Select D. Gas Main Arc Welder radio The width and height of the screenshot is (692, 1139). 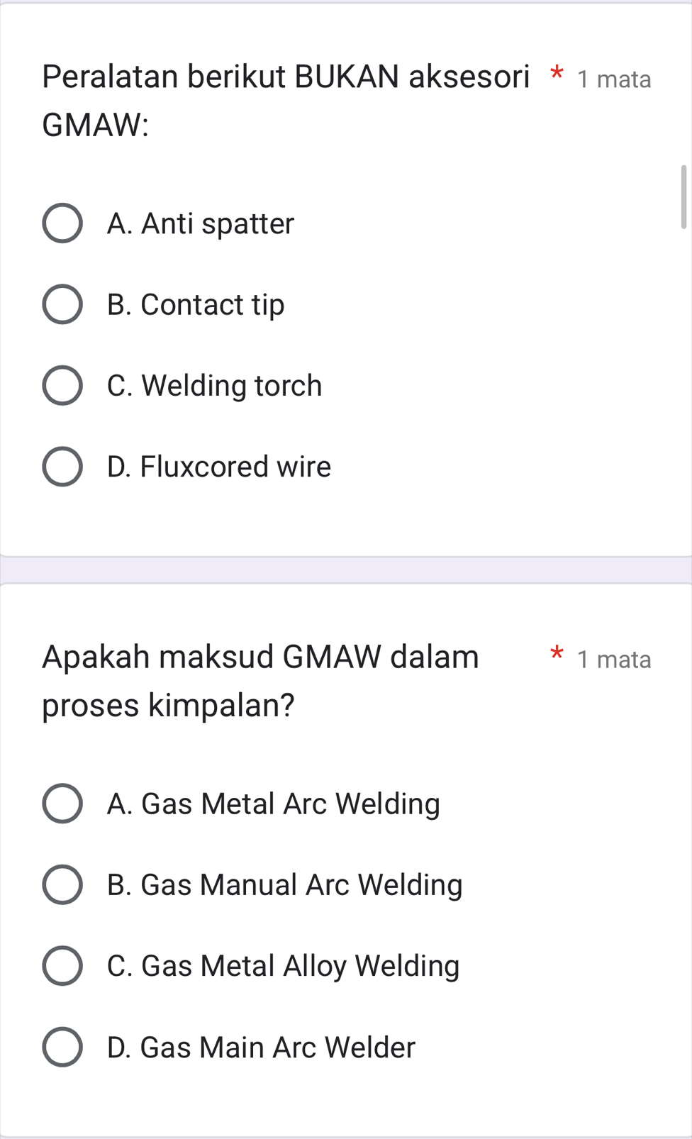coord(62,1047)
